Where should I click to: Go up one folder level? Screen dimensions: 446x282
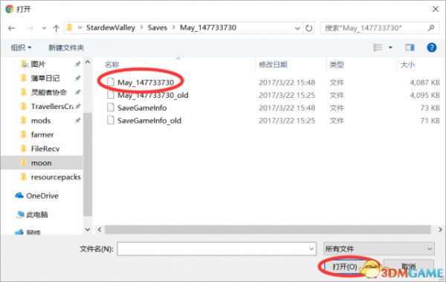coord(56,28)
